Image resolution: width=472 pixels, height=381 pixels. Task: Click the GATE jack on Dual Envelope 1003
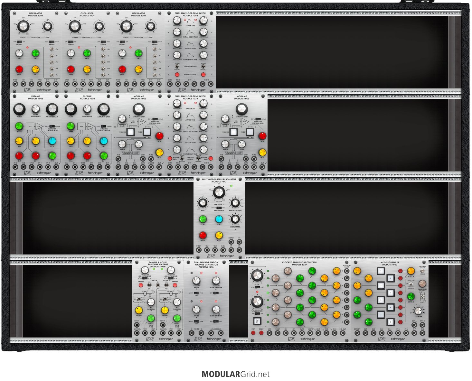tap(170, 84)
